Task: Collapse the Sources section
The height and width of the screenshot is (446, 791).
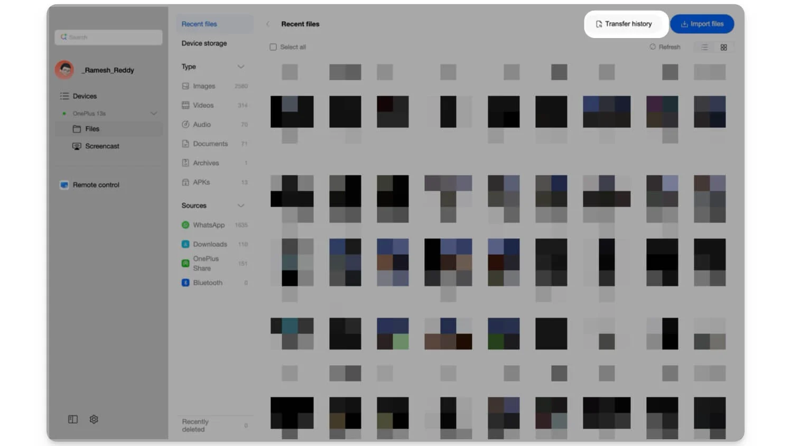Action: (x=241, y=206)
